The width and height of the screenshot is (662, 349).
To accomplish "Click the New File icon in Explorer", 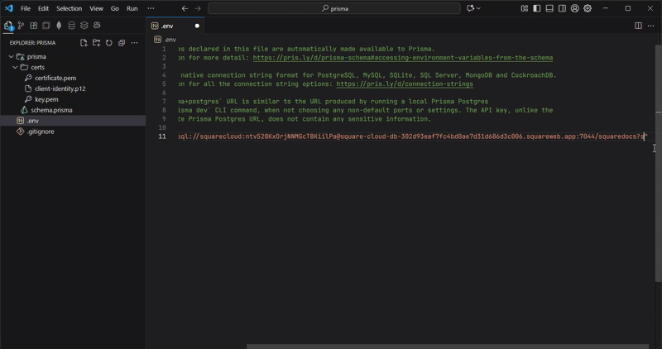I will pyautogui.click(x=84, y=43).
